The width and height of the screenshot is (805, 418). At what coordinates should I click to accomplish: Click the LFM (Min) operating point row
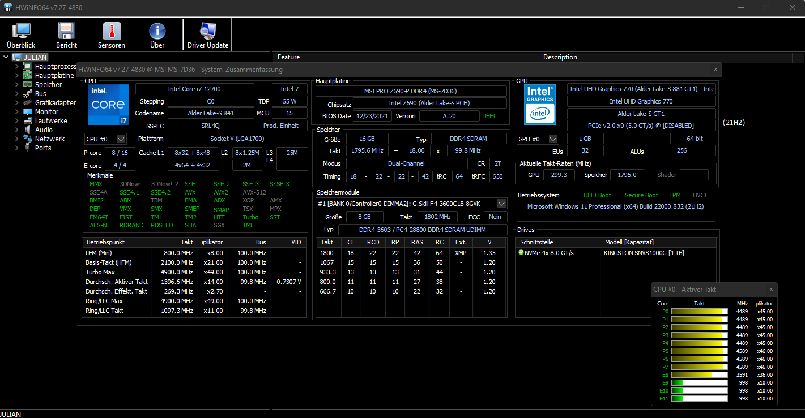194,253
